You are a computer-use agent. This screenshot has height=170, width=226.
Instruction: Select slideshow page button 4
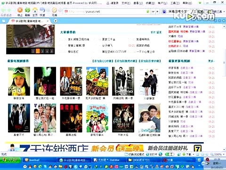(x=47, y=51)
